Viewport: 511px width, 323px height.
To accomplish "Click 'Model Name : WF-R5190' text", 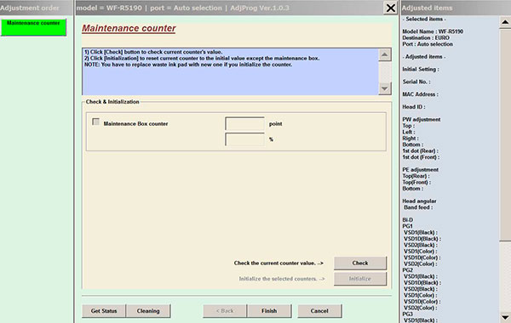I will pyautogui.click(x=433, y=31).
